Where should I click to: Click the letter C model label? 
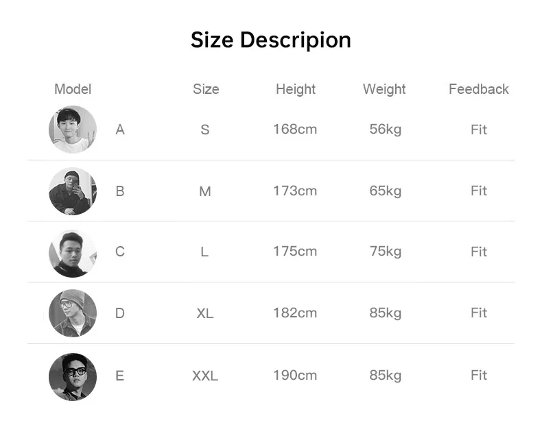click(120, 252)
